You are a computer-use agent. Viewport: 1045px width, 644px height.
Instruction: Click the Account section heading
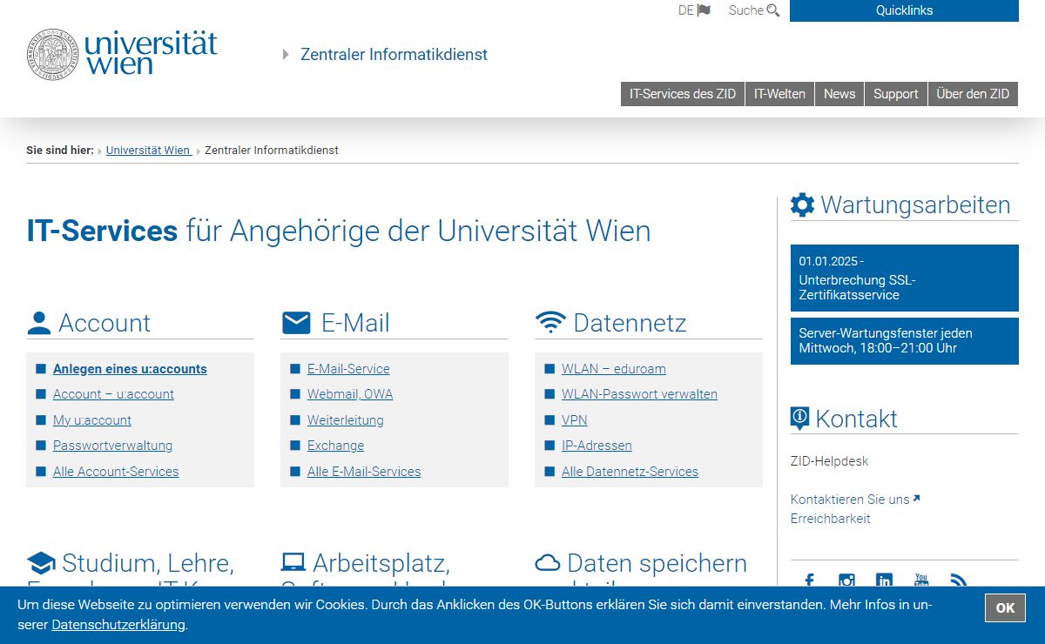click(x=104, y=323)
